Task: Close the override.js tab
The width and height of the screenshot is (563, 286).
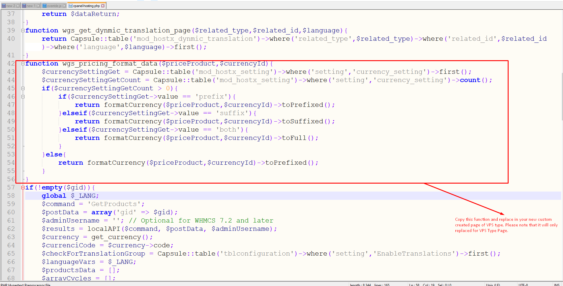Action: [x=64, y=6]
